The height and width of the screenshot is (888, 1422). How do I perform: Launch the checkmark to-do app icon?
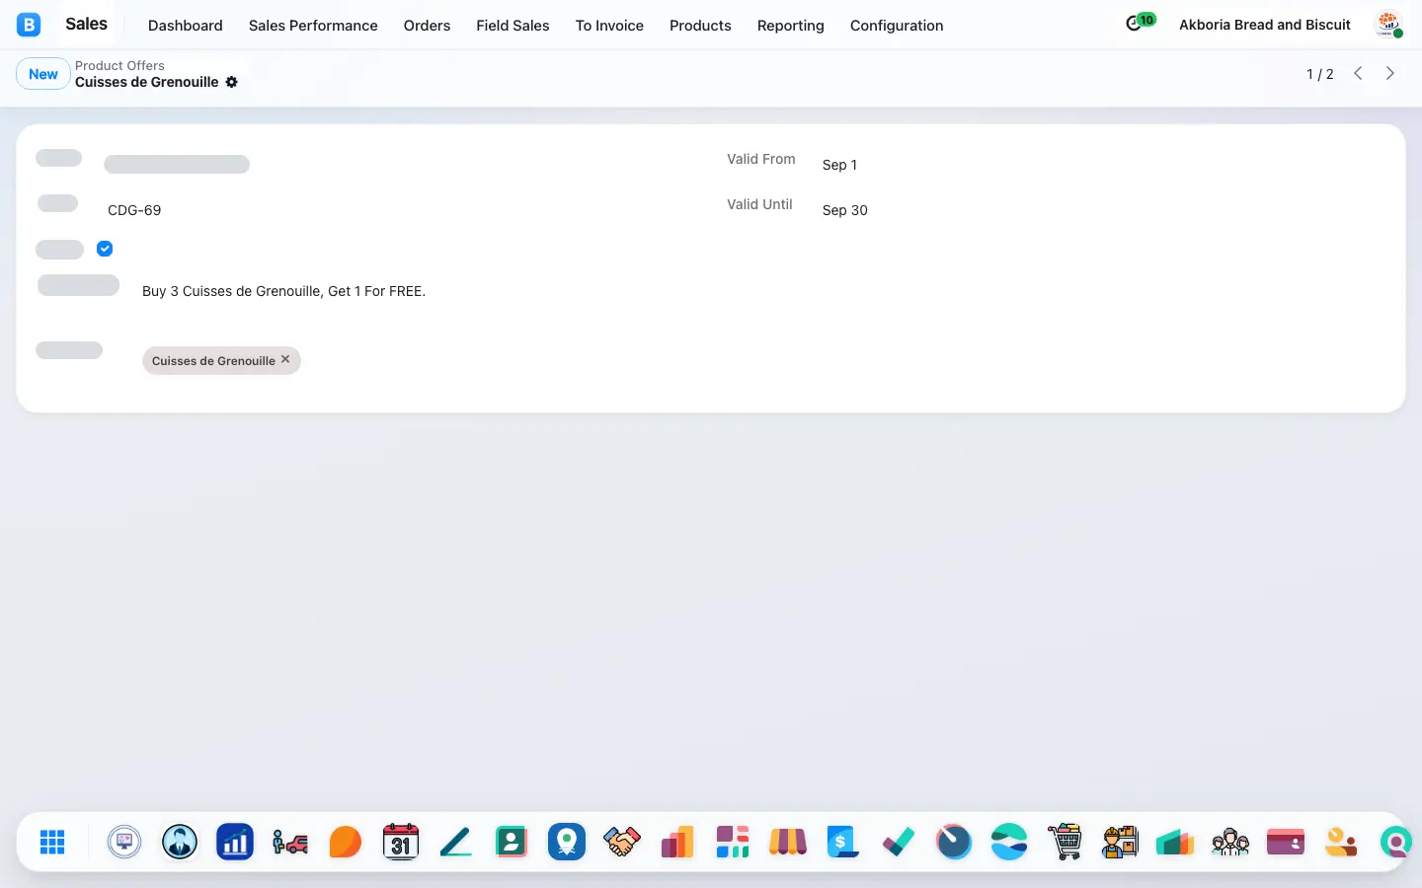pos(899,842)
